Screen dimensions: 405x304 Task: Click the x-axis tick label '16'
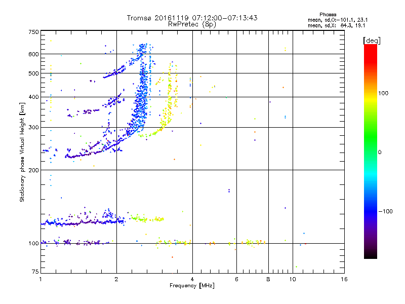click(x=344, y=279)
